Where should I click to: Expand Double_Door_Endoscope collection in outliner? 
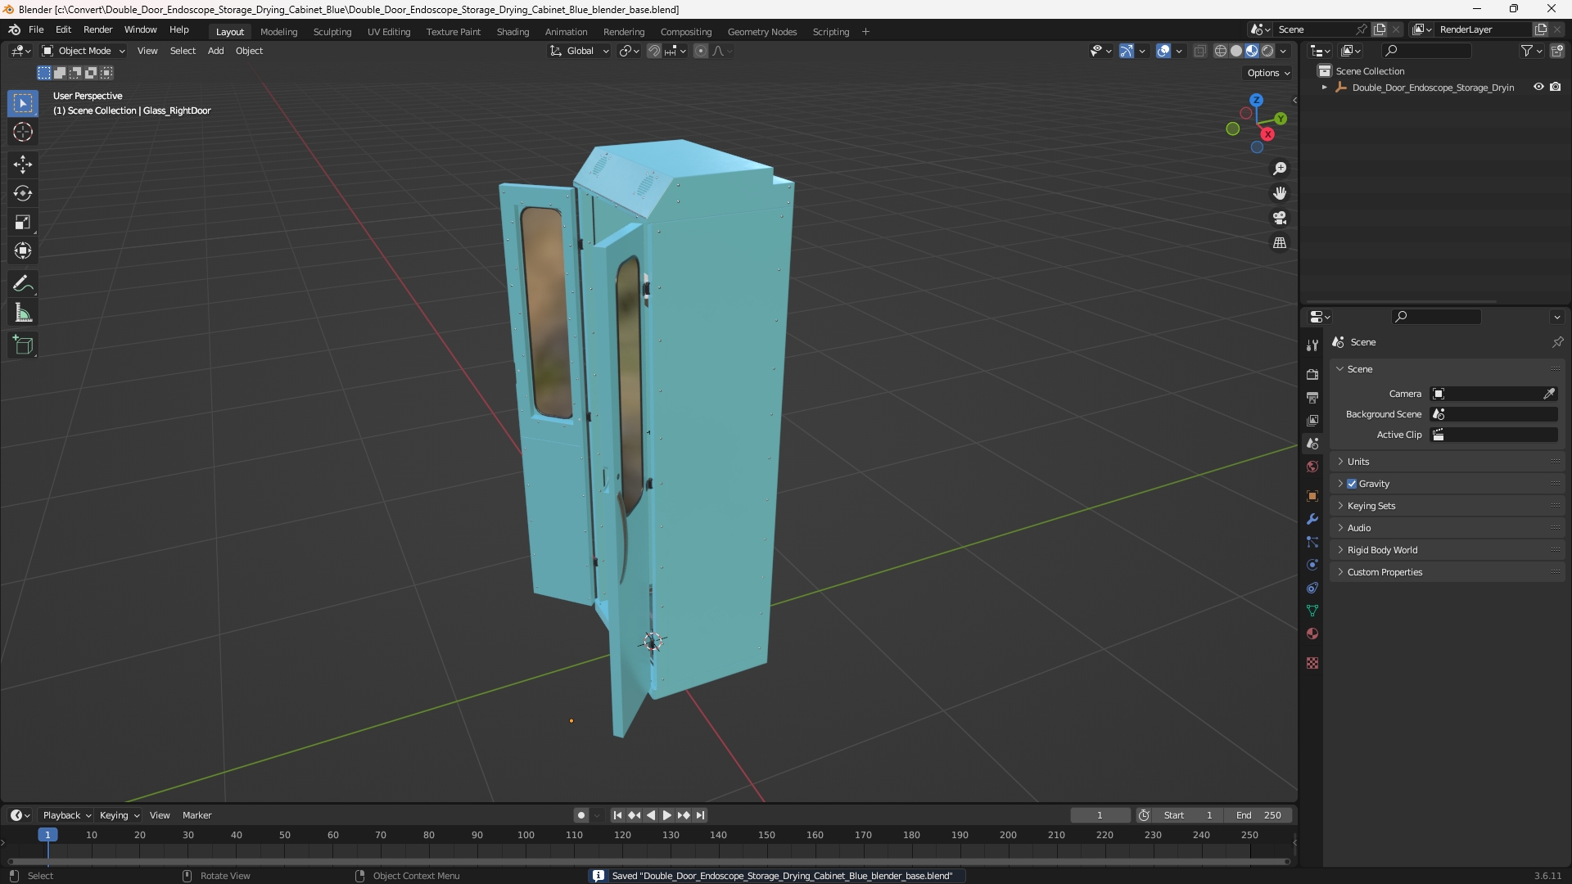[1325, 87]
